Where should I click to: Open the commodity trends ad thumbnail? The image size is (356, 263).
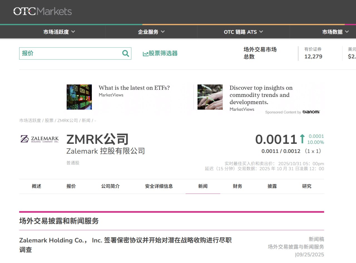(x=210, y=97)
